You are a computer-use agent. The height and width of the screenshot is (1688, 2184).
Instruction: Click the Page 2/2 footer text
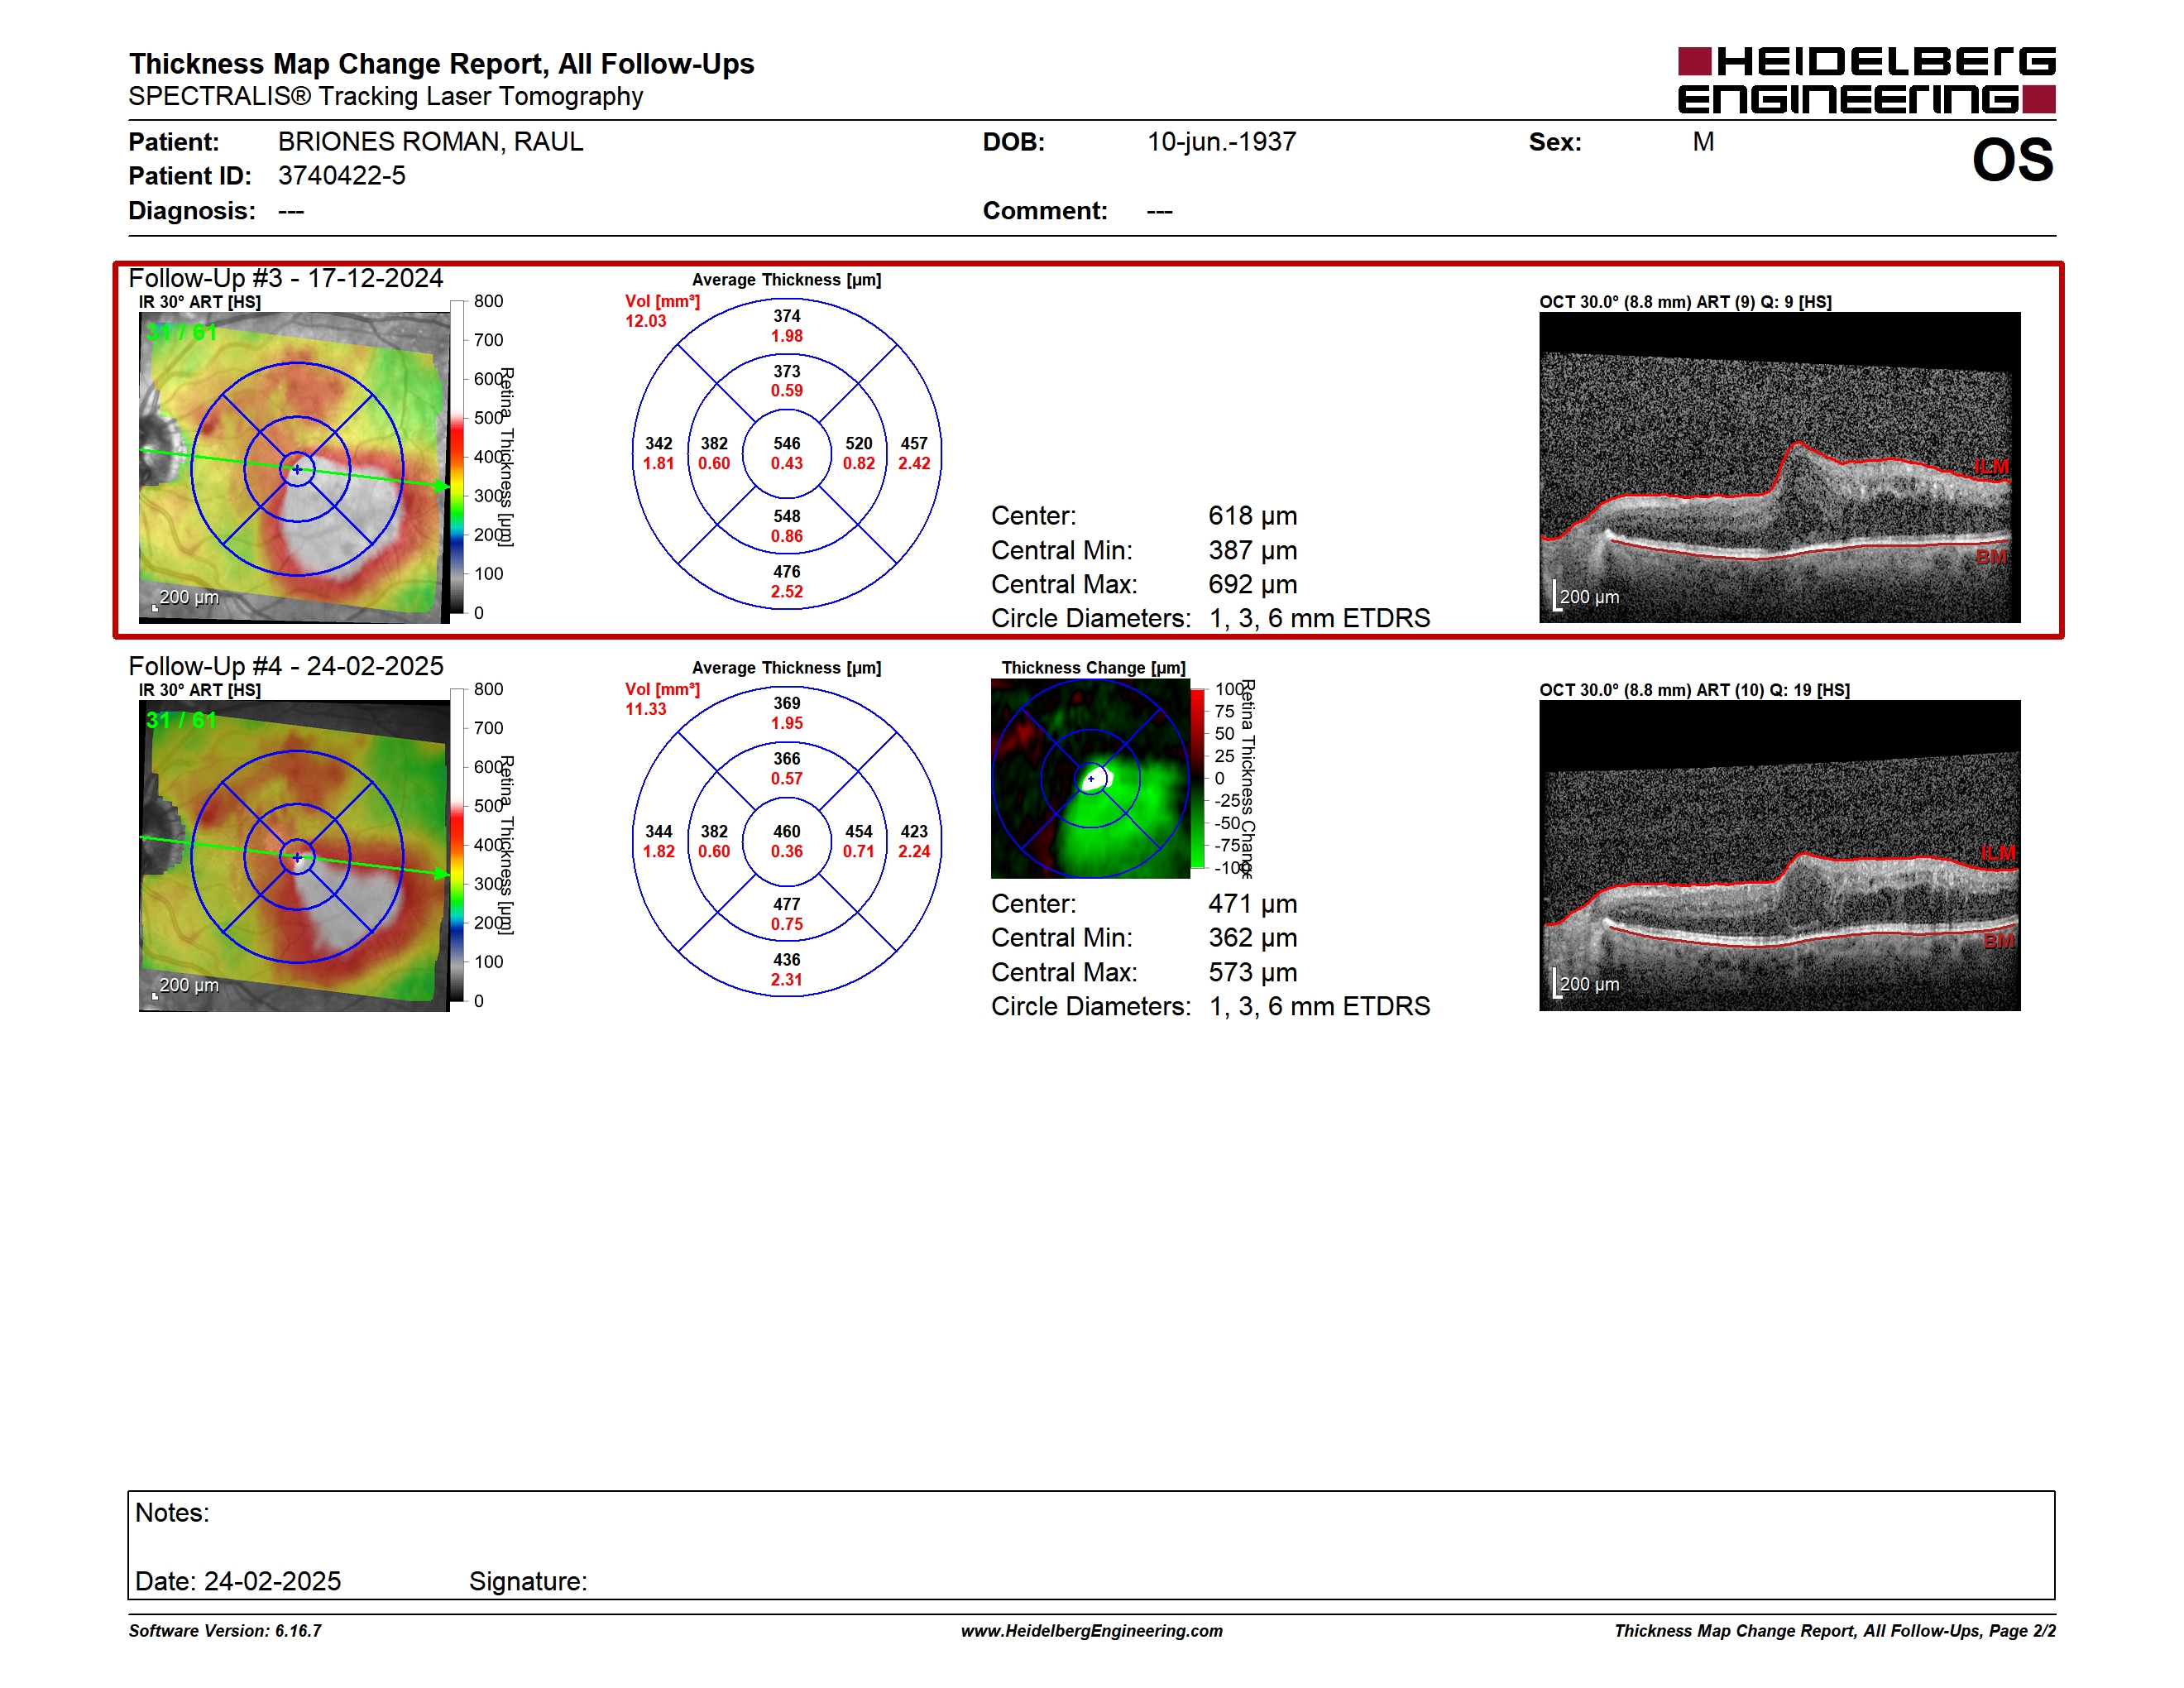[2022, 1631]
